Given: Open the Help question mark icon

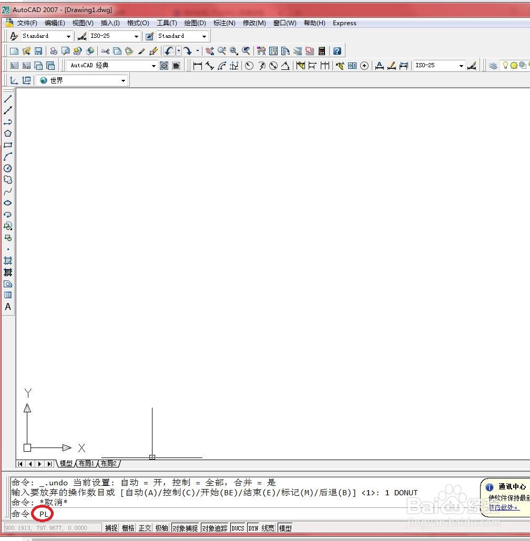Looking at the screenshot, I should [337, 51].
